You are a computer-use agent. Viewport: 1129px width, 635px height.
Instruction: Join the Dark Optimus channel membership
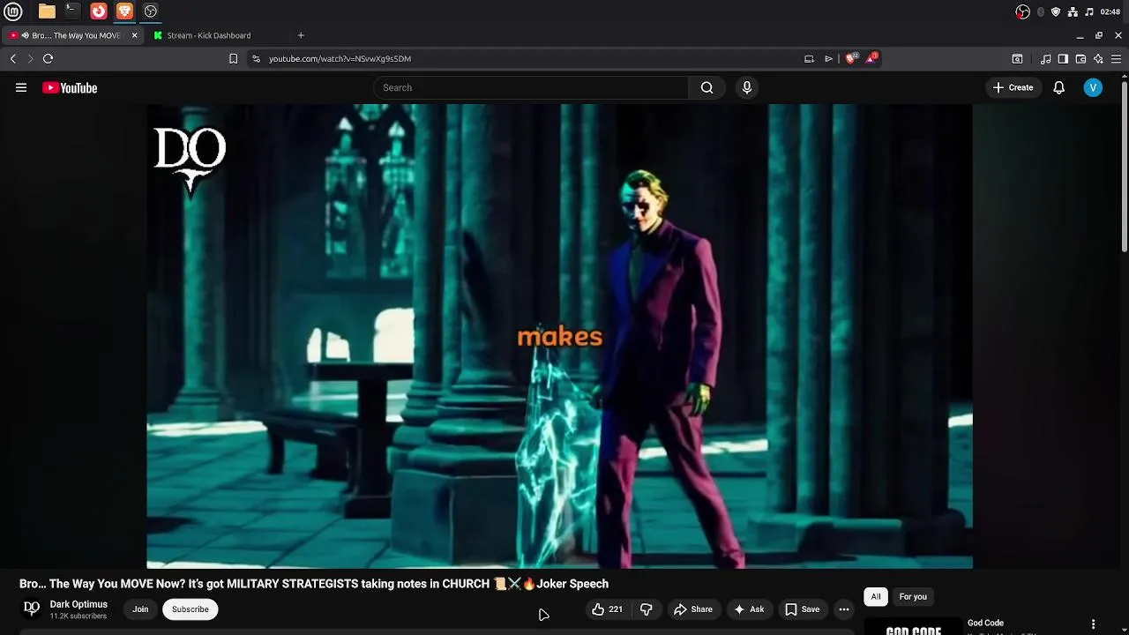coord(140,609)
